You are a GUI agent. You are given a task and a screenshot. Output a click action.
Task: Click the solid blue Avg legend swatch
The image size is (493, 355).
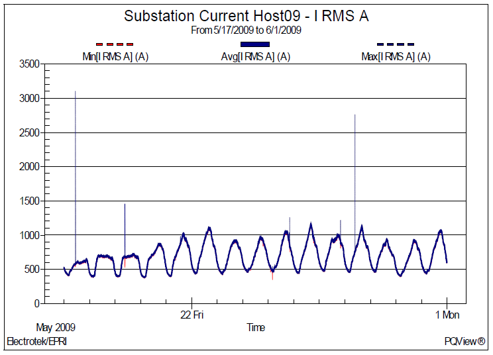click(255, 44)
